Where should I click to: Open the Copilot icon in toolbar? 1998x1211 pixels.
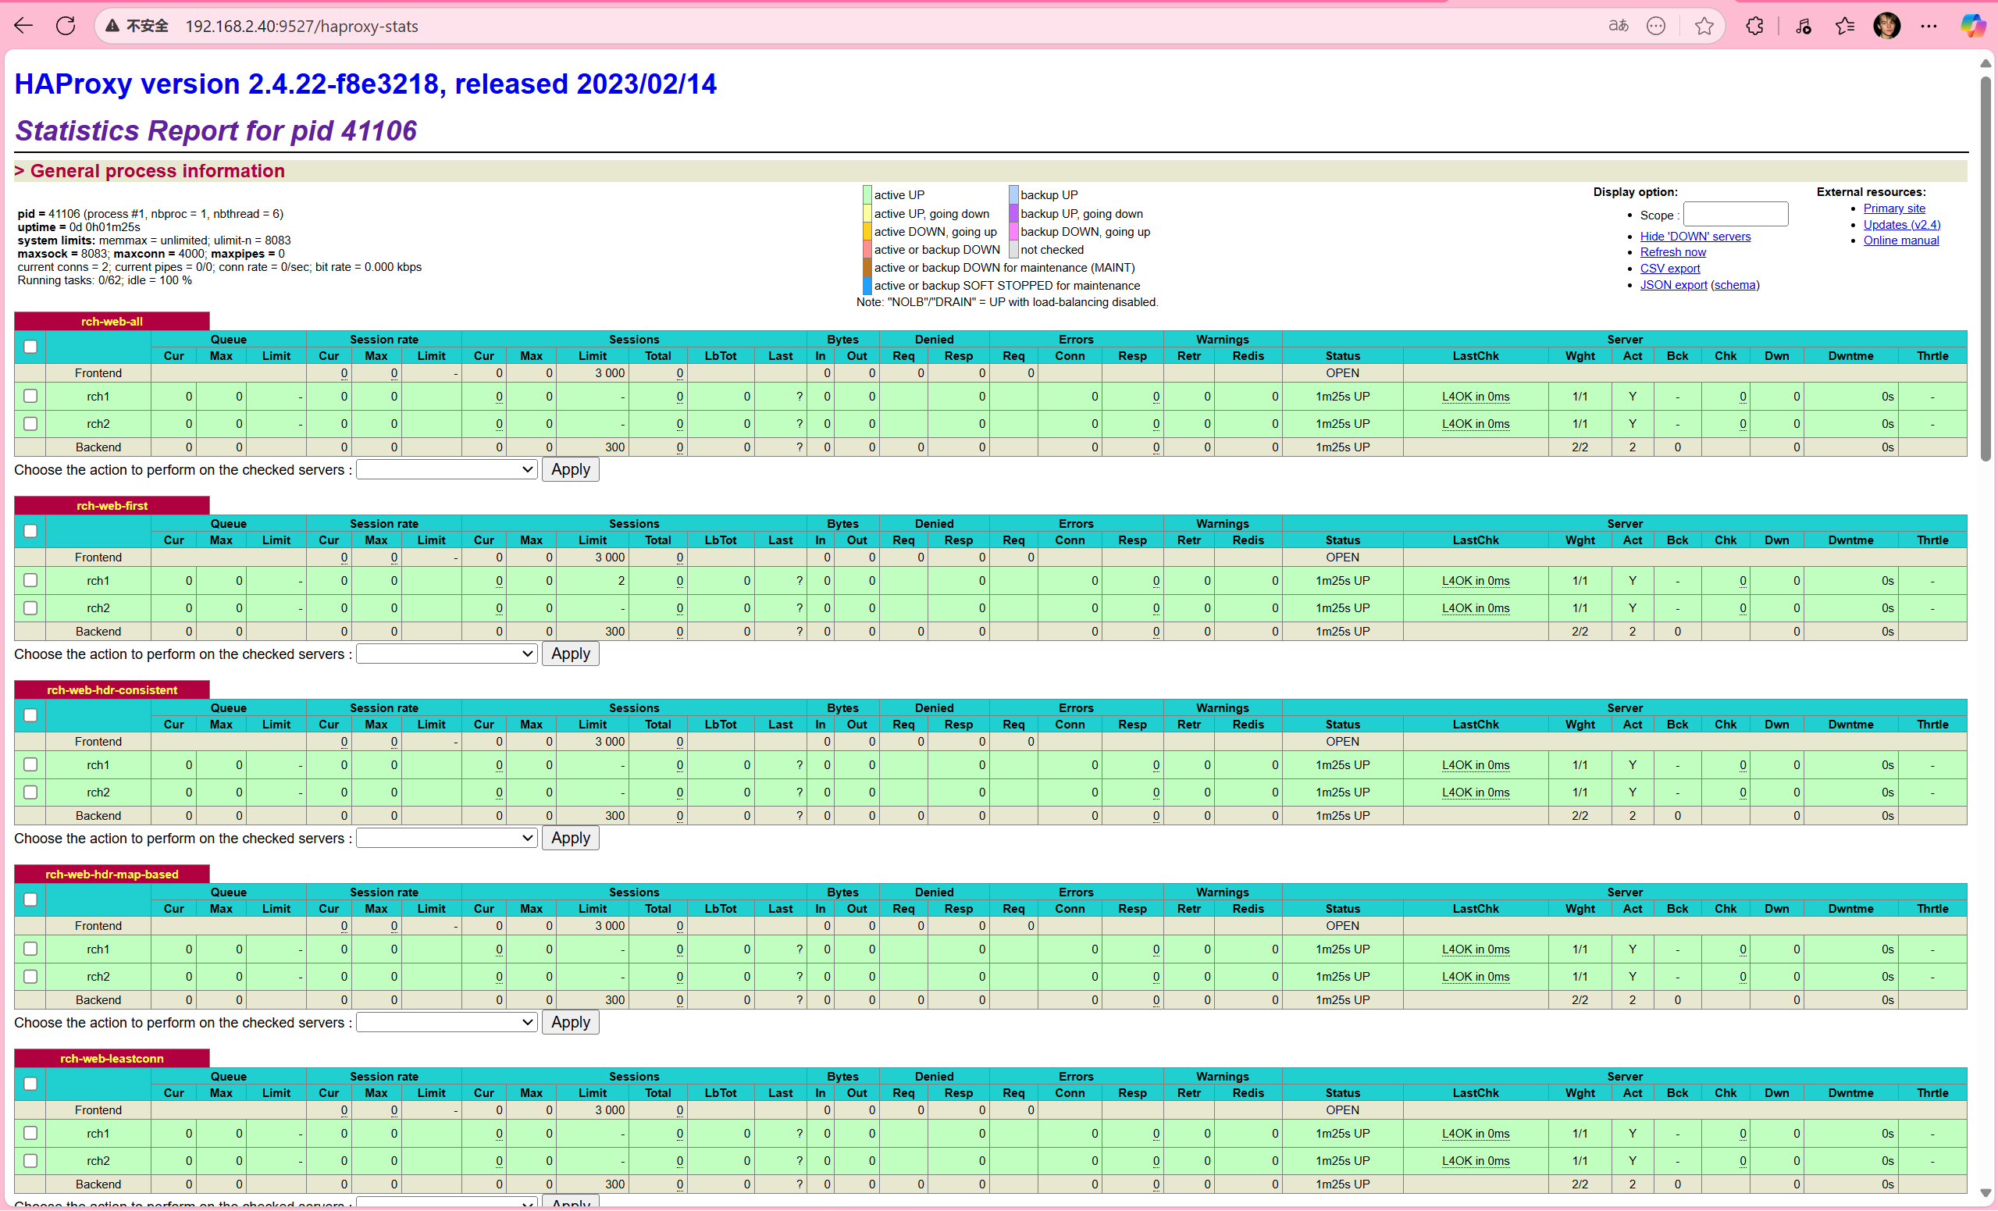(x=1971, y=26)
